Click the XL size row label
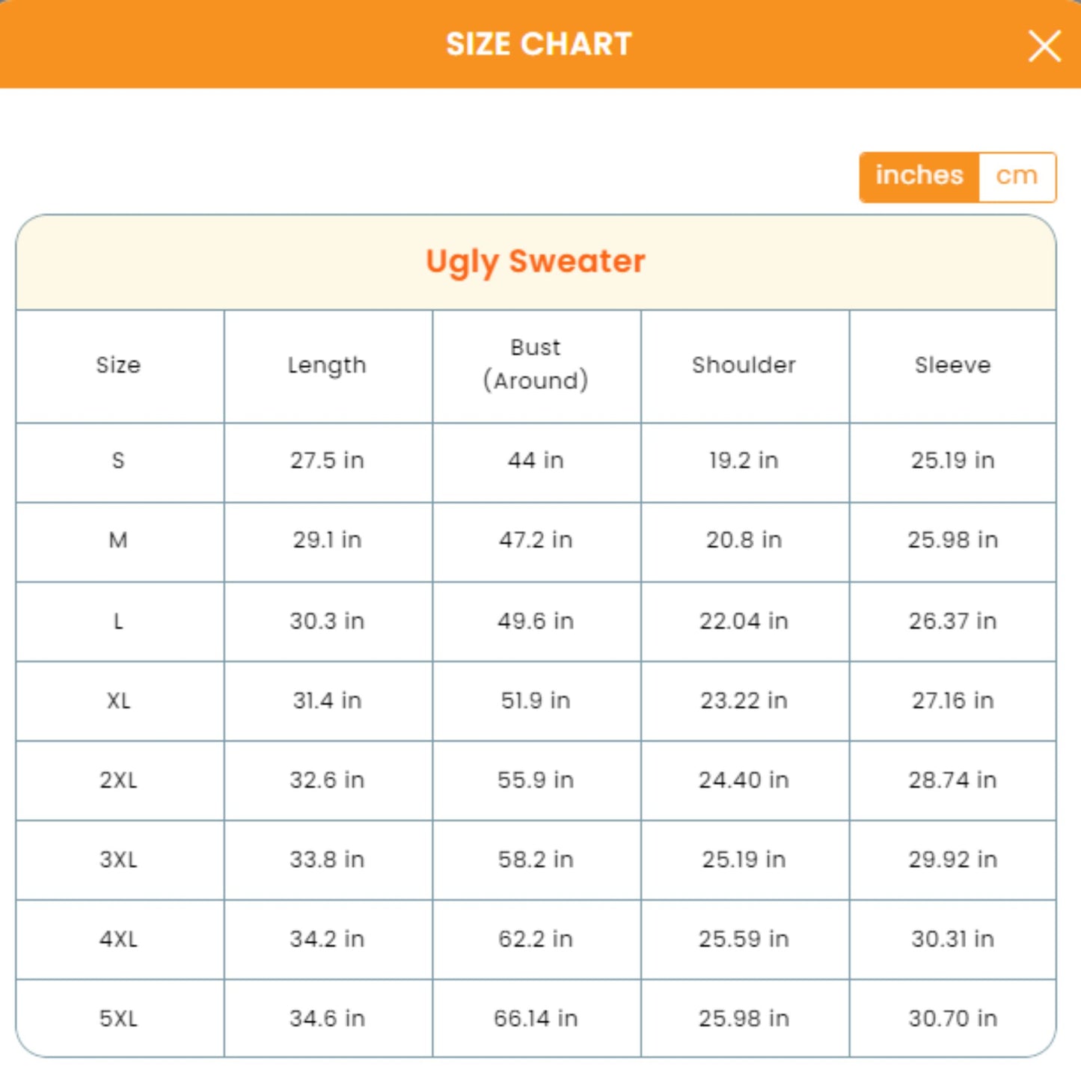This screenshot has width=1081, height=1081. pyautogui.click(x=118, y=701)
